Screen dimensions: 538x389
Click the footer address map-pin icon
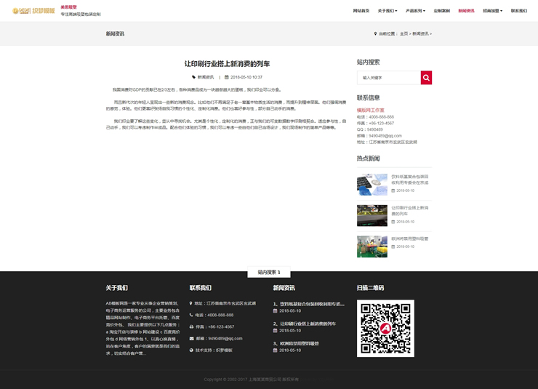(x=191, y=303)
